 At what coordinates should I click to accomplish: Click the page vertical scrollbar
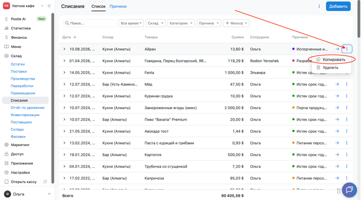pyautogui.click(x=359, y=19)
